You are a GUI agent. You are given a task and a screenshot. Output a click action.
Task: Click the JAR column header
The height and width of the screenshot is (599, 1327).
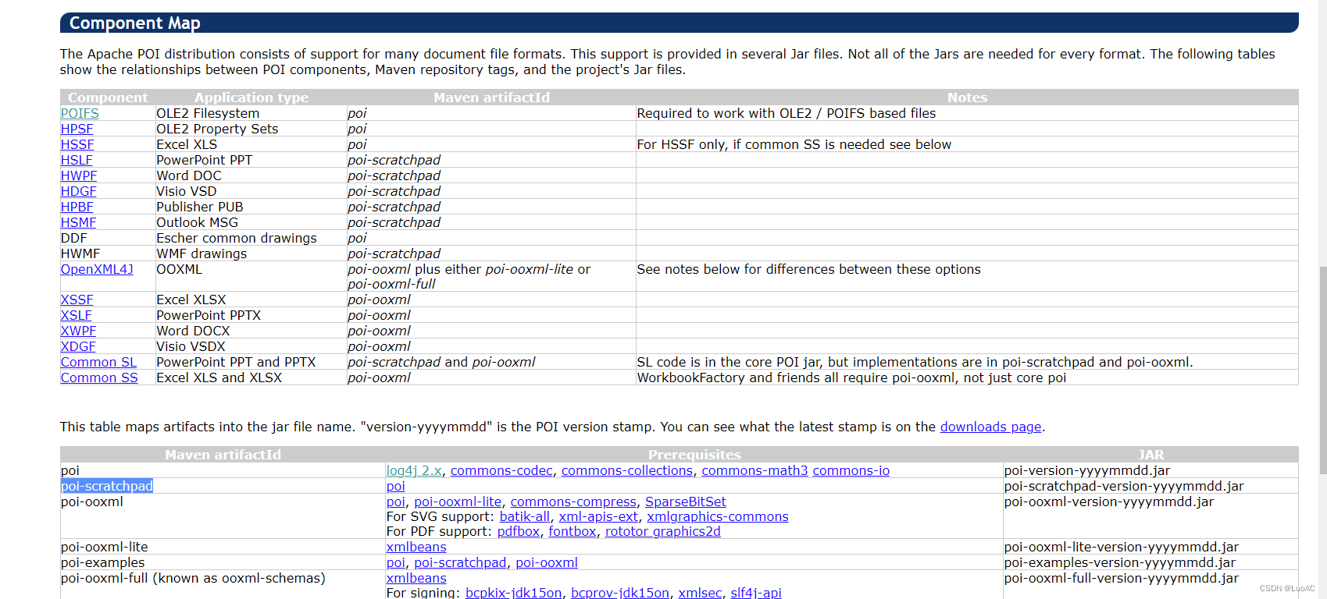(1150, 455)
